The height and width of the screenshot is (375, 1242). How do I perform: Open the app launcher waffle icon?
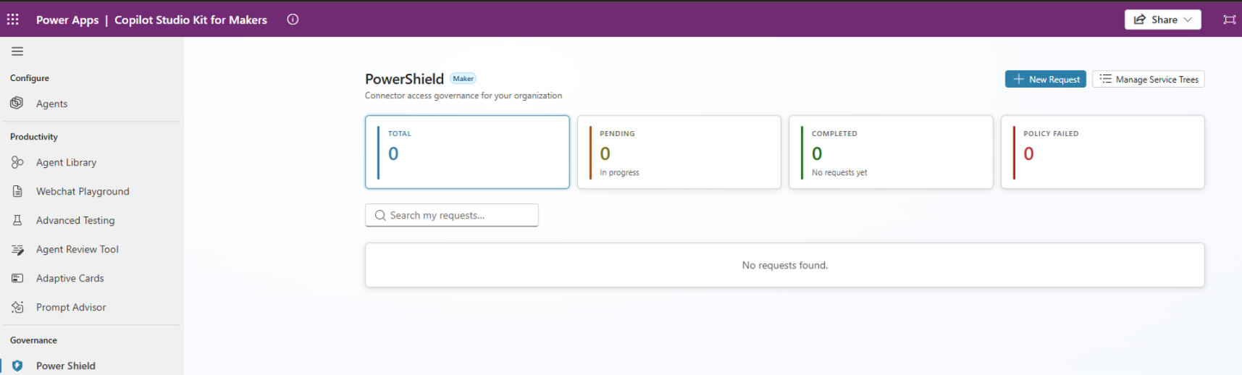tap(13, 20)
